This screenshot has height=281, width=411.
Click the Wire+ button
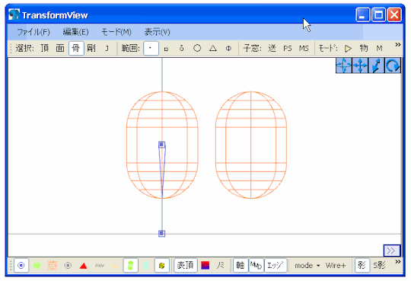click(x=336, y=266)
